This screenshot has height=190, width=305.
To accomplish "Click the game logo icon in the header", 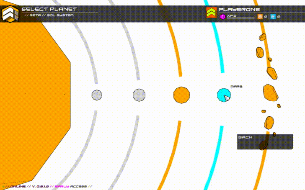I will pyautogui.click(x=10, y=14).
